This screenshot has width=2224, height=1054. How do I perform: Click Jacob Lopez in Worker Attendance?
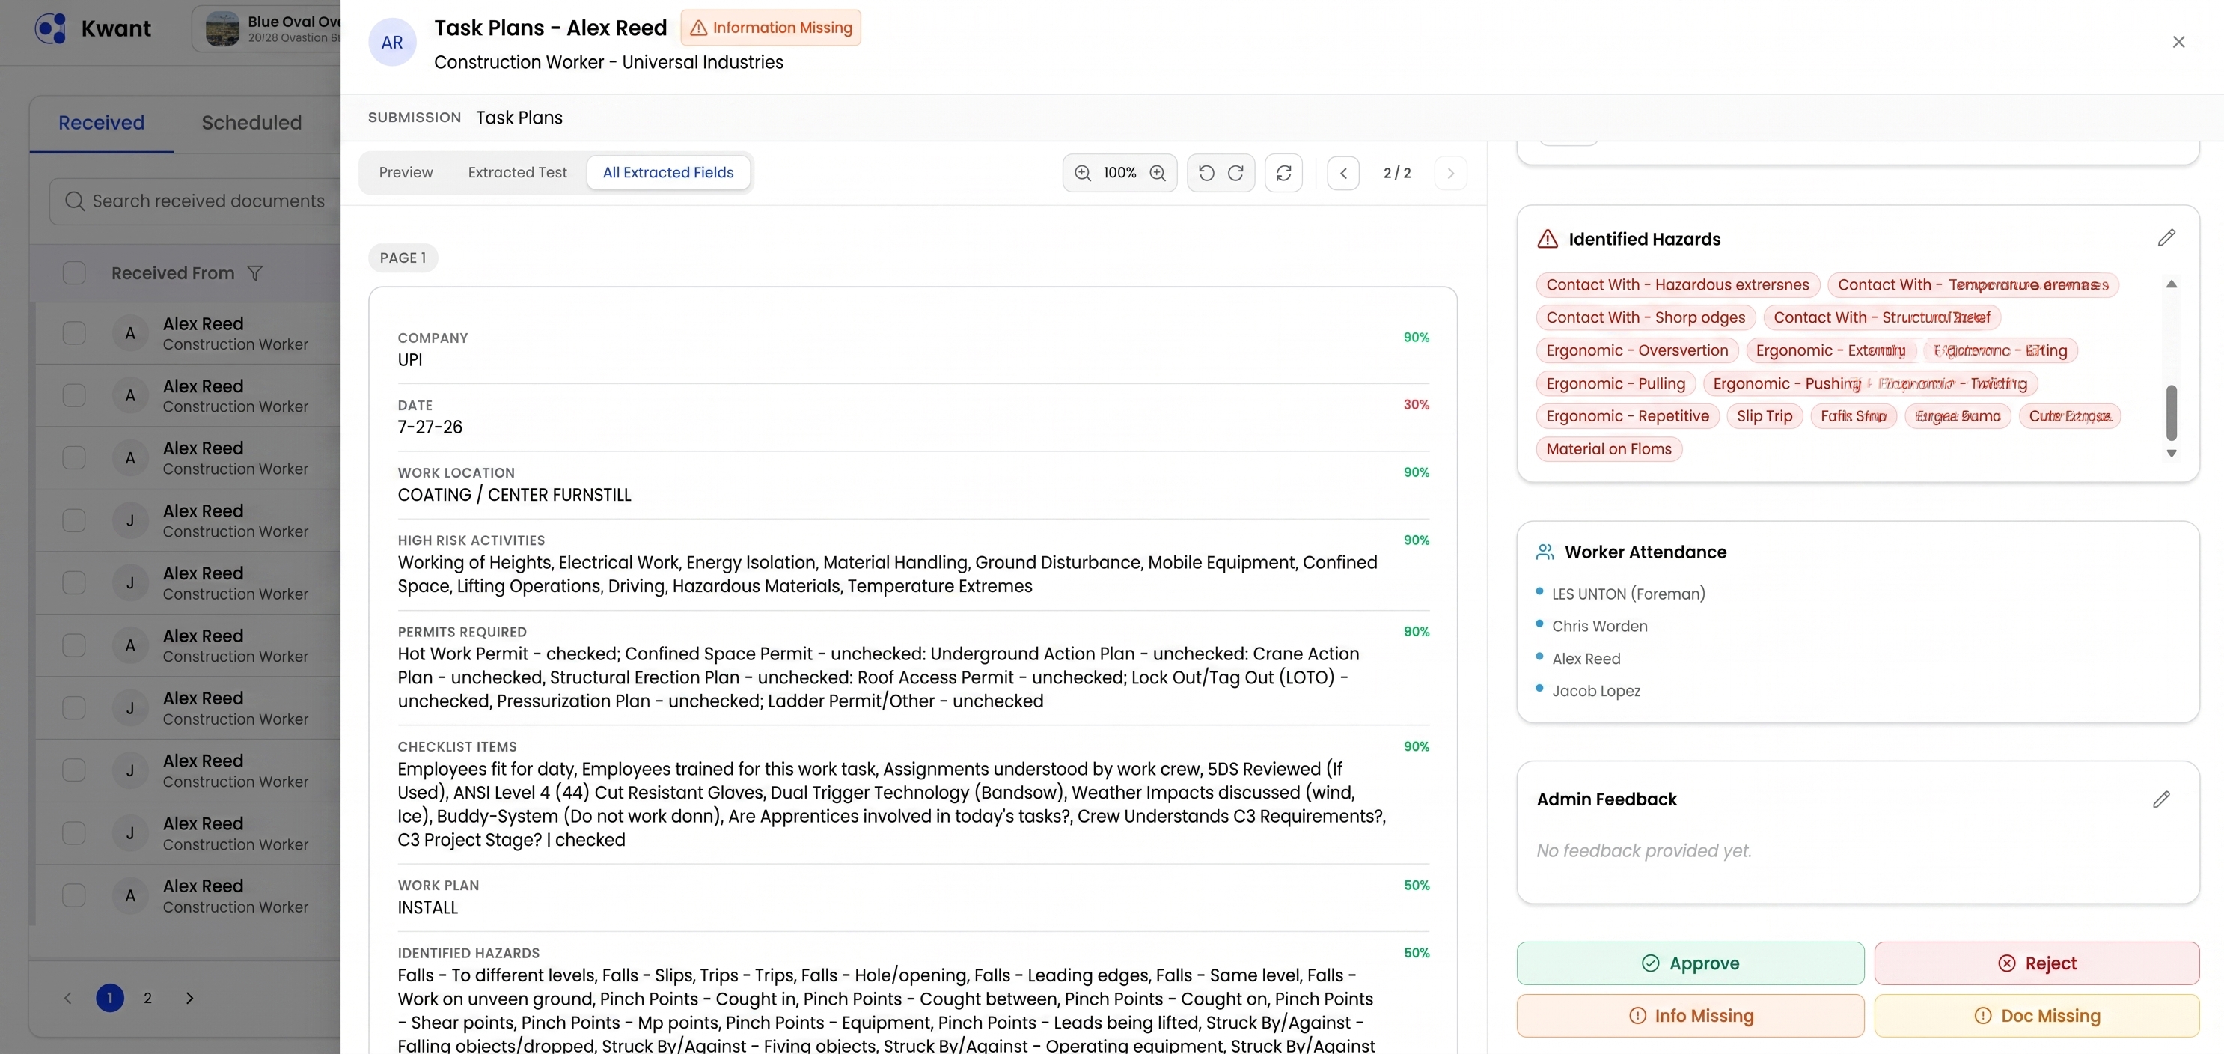[1596, 691]
